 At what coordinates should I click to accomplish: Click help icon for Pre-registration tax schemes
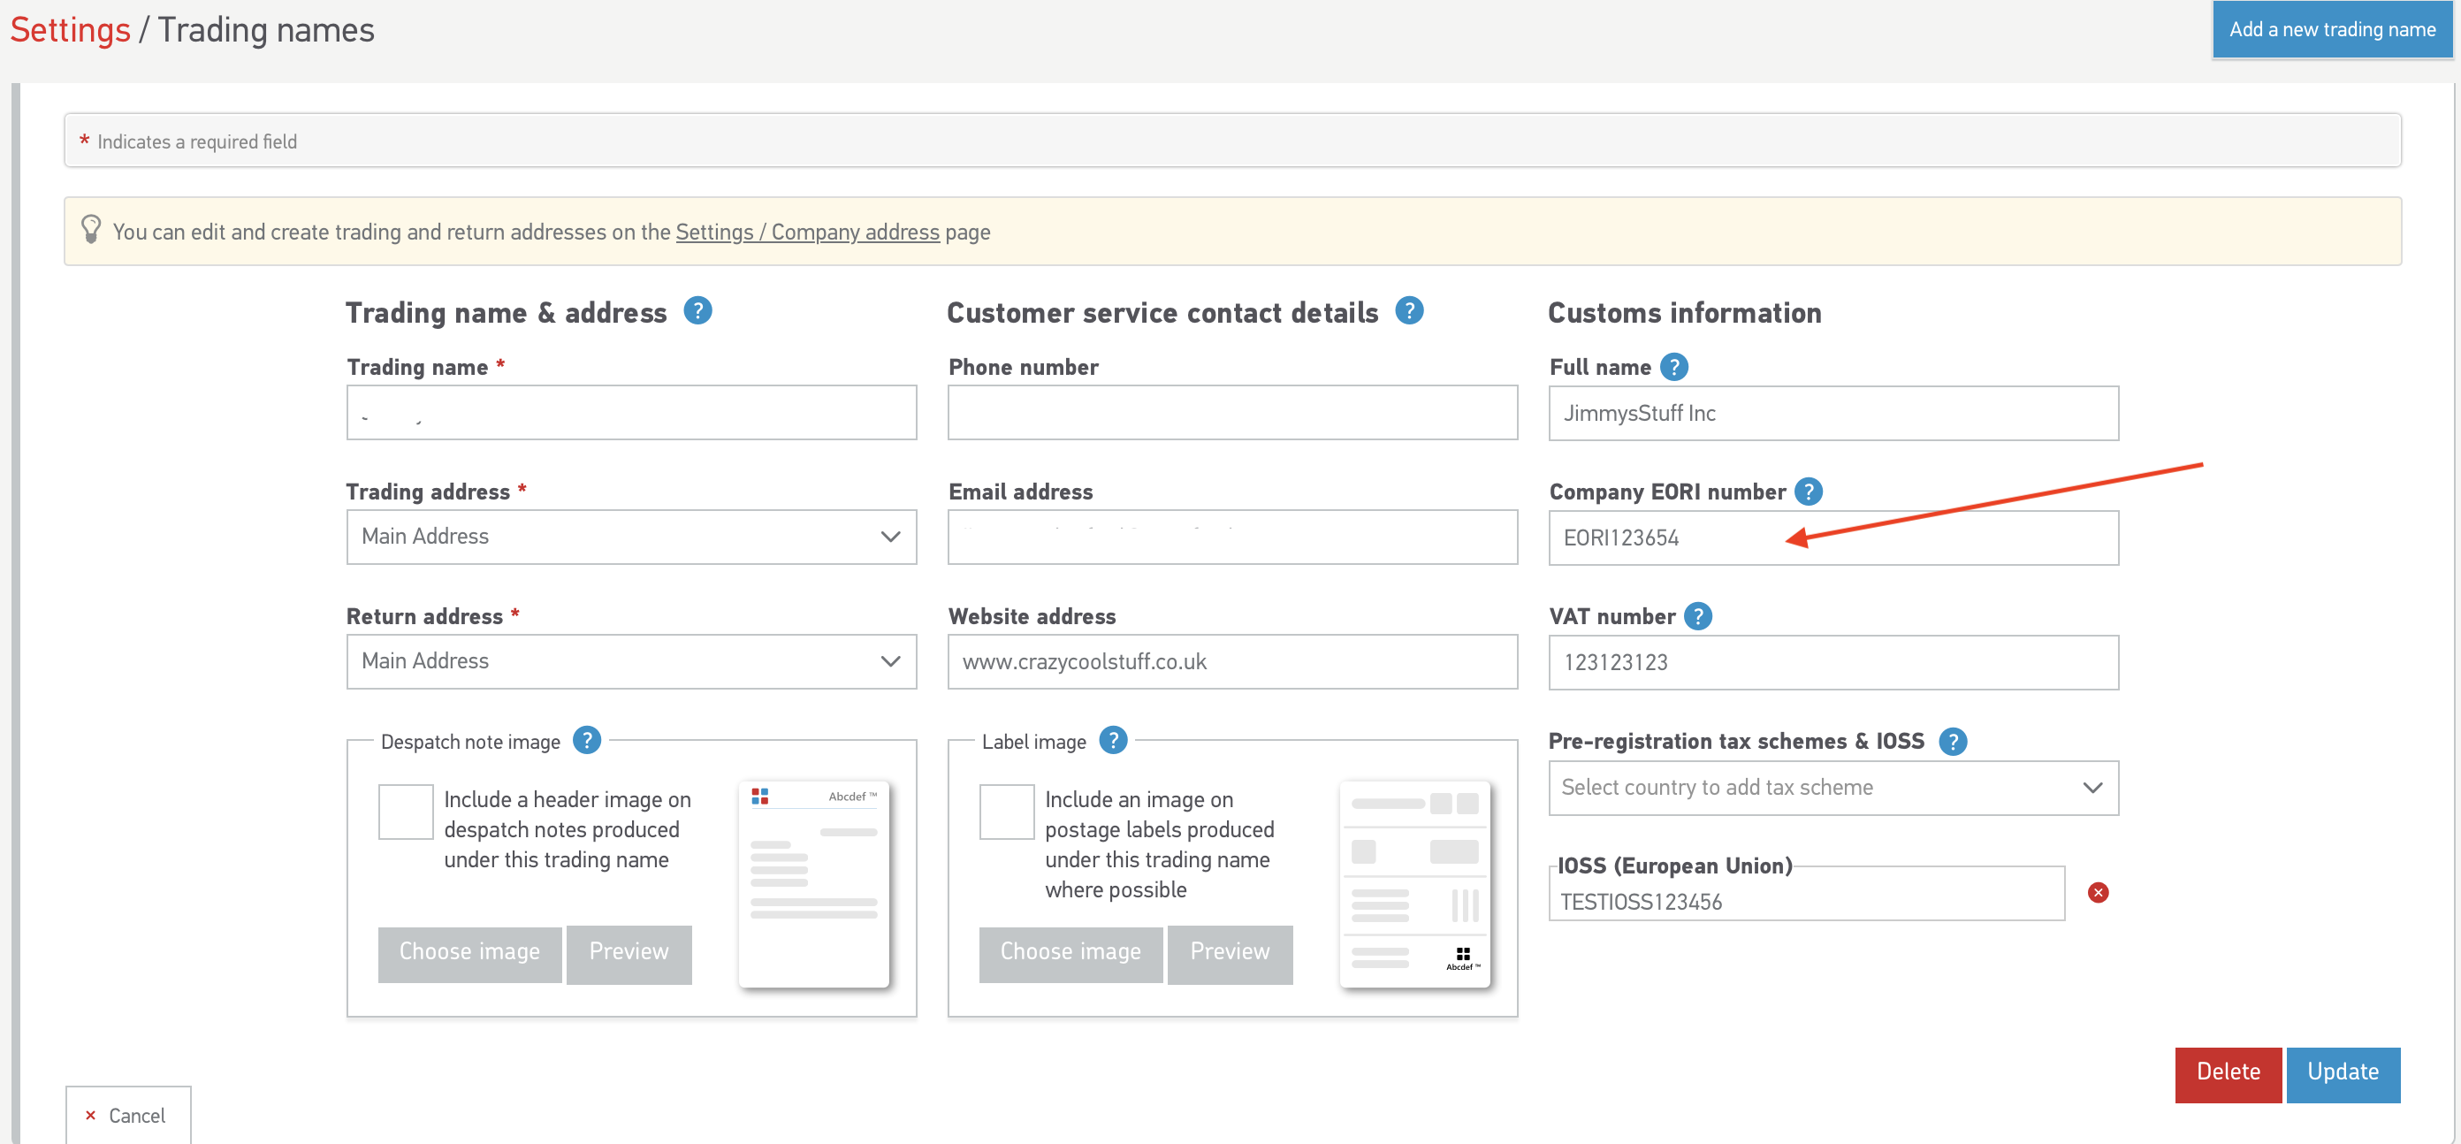1953,742
